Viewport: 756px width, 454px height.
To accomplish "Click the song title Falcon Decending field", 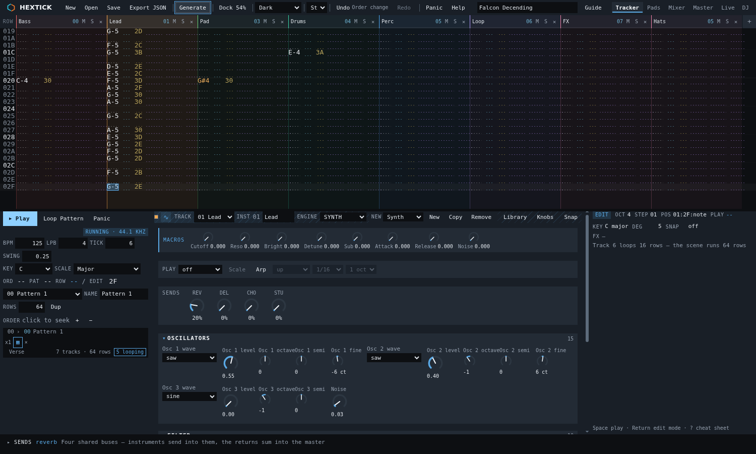I will click(x=527, y=8).
